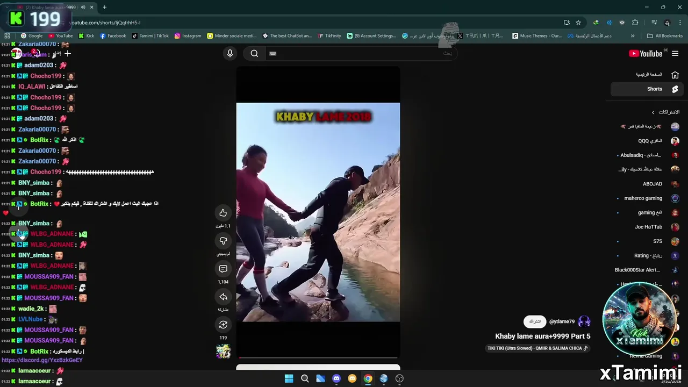Image resolution: width=688 pixels, height=387 pixels.
Task: Open the YouTube hamburger guide menu
Action: click(x=675, y=53)
